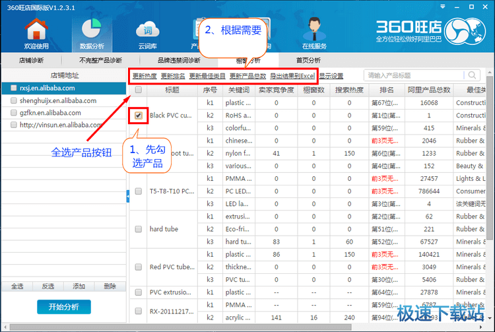495x332 pixels.
Task: Select the acrylic ... keyword cell
Action: [239, 317]
